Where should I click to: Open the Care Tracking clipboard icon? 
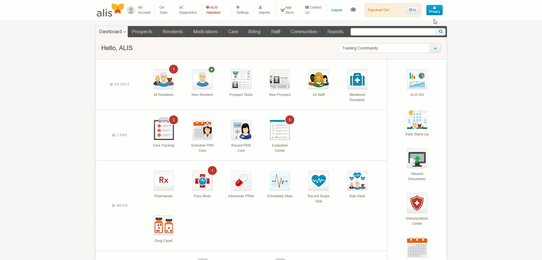point(164,130)
